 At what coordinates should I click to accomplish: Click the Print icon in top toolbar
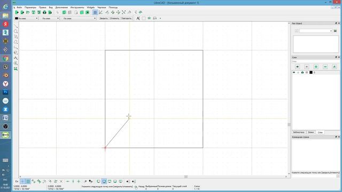tap(44, 12)
